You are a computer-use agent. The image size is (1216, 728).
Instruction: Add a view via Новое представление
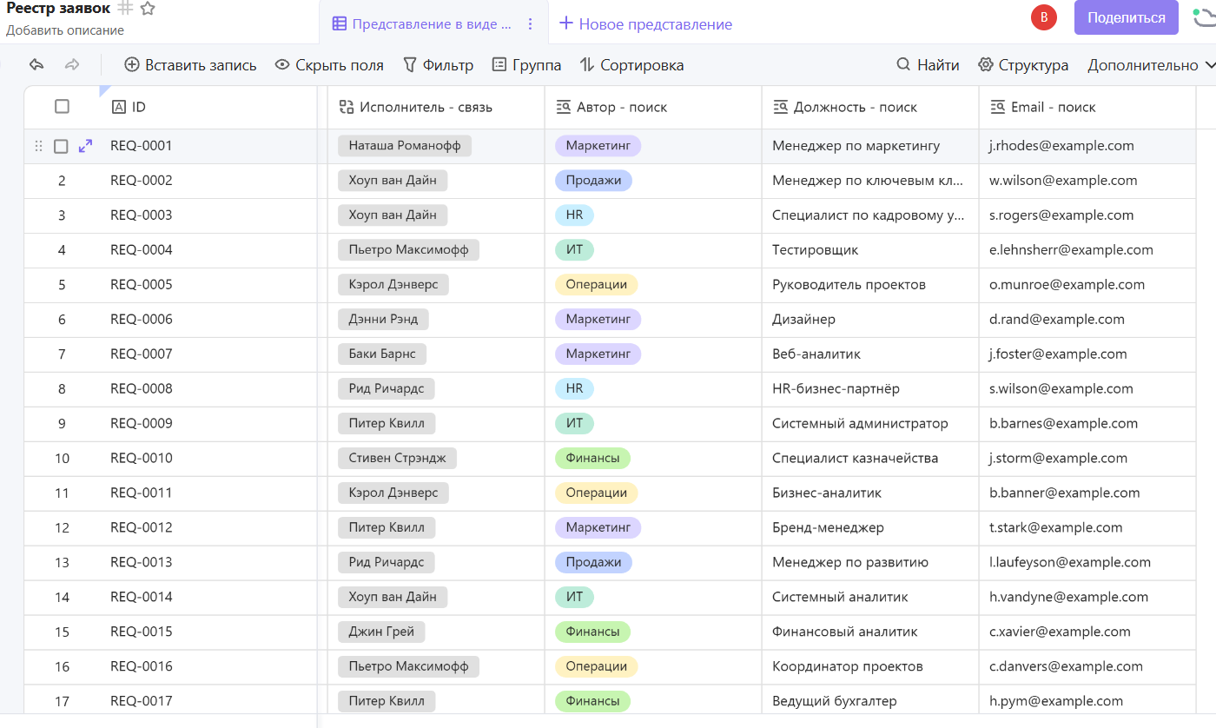pyautogui.click(x=645, y=24)
